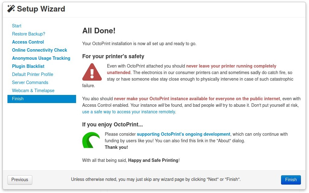Select the Plugin Blacklist step

[28, 66]
